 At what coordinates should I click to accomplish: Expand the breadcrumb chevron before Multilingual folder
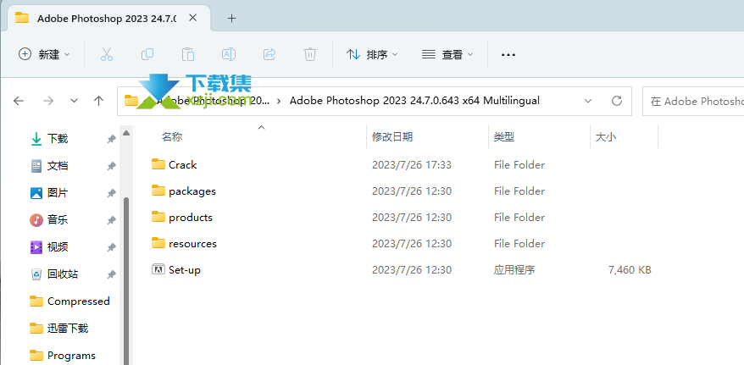pyautogui.click(x=279, y=101)
